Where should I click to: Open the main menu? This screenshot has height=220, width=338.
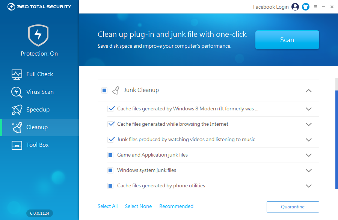(x=315, y=6)
